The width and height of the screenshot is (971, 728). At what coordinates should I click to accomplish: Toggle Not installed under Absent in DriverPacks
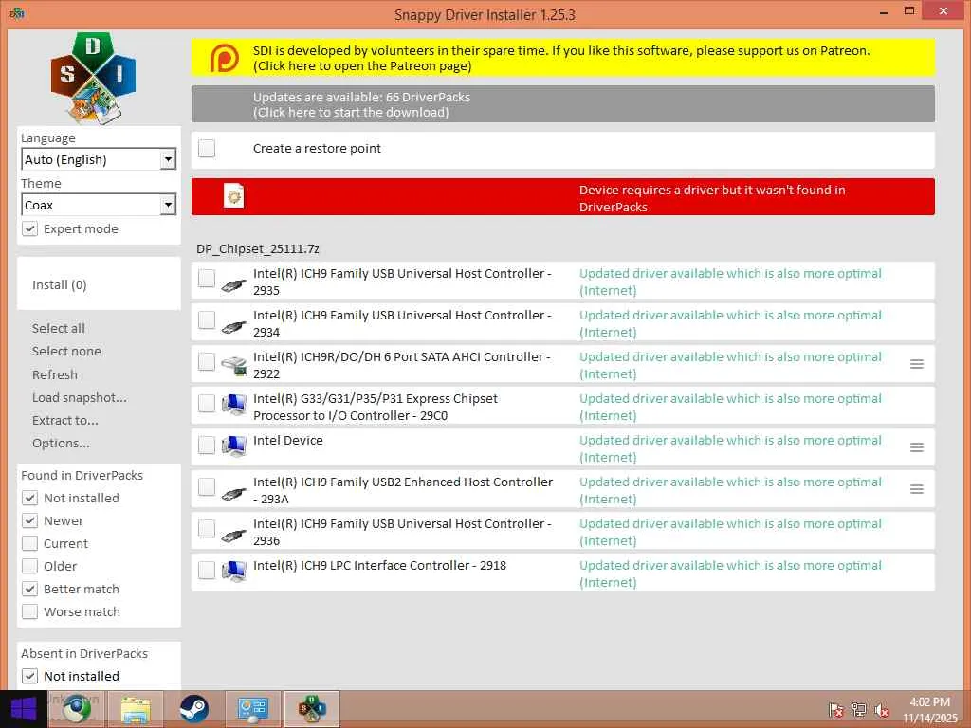[29, 676]
